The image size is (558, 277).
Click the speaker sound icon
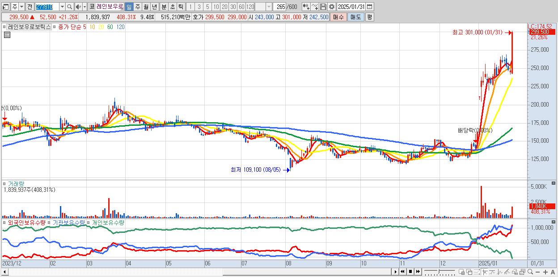coord(78,7)
